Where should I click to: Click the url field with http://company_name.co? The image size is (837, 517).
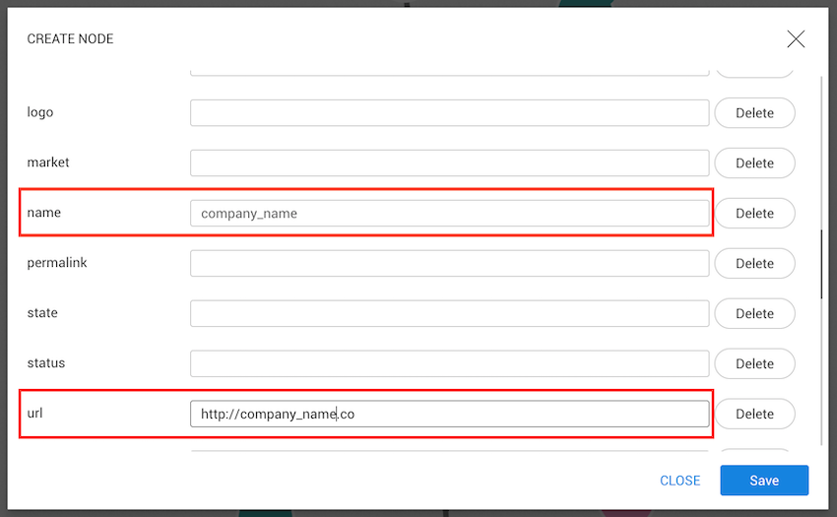449,415
